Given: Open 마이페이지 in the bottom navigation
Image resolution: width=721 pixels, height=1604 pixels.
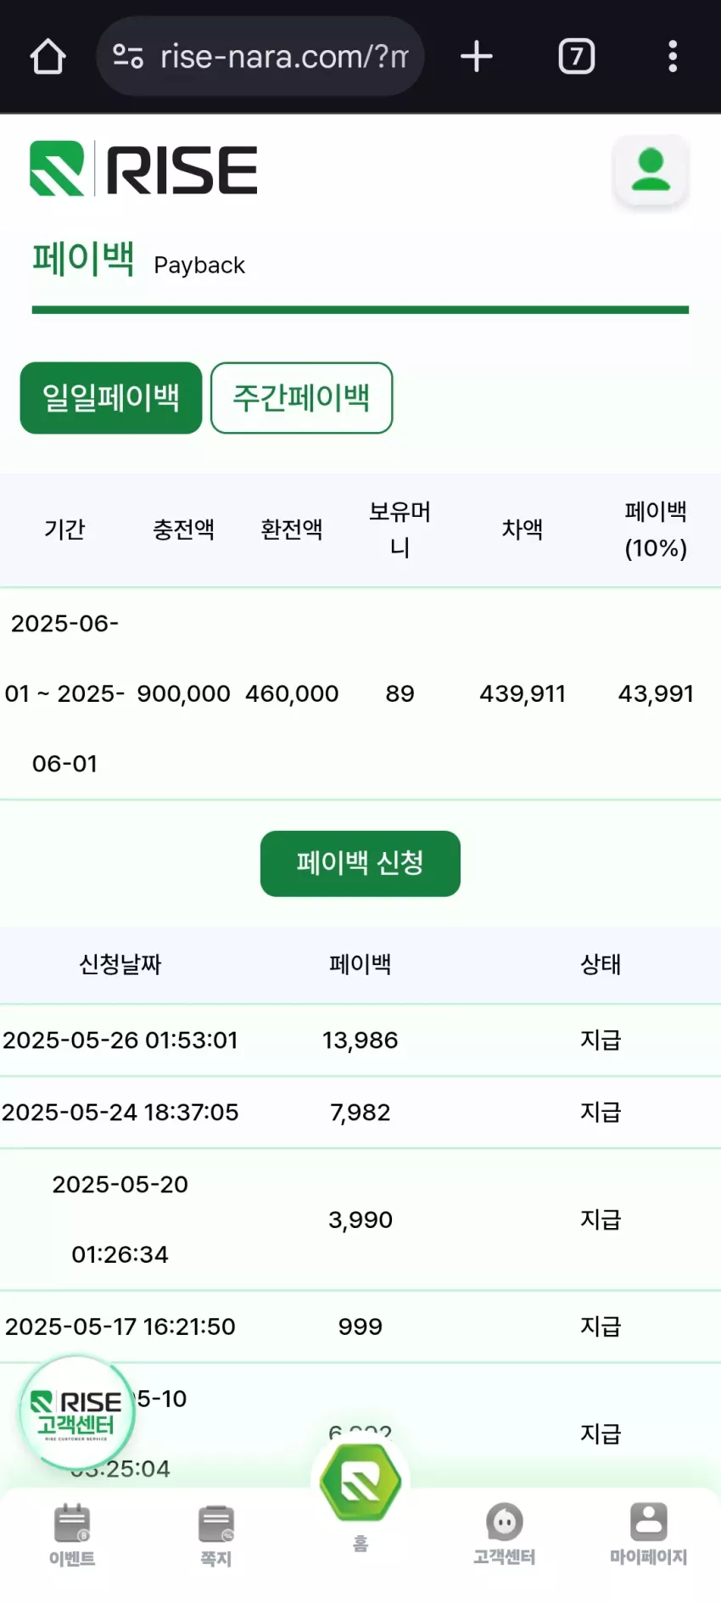Looking at the screenshot, I should (649, 1534).
